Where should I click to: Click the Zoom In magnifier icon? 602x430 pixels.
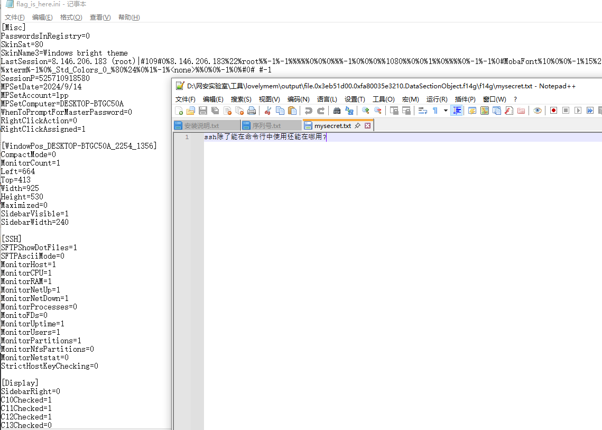(366, 111)
